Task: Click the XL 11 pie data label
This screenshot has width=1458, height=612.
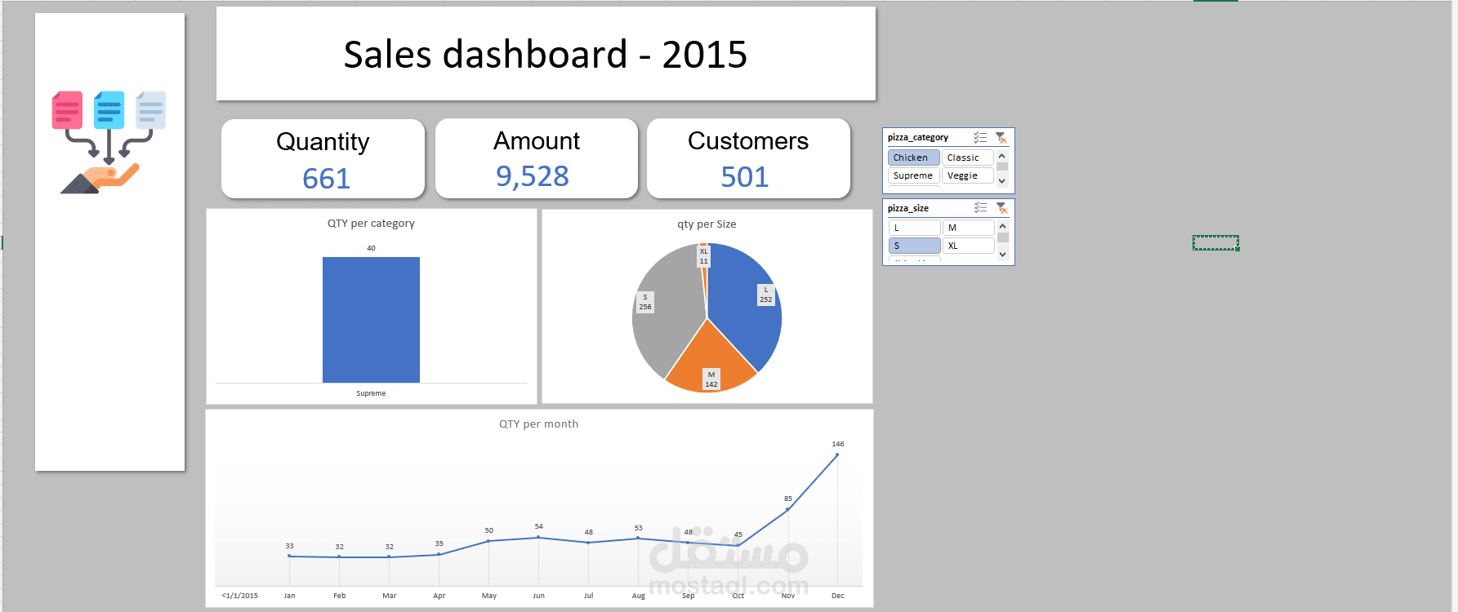Action: [x=703, y=256]
